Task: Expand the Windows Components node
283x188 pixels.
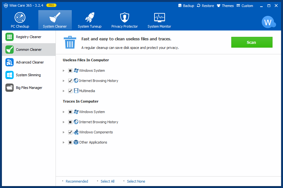Action: 63,132
